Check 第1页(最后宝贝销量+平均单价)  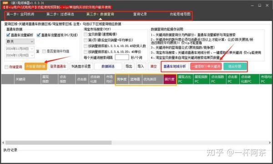point(86,40)
